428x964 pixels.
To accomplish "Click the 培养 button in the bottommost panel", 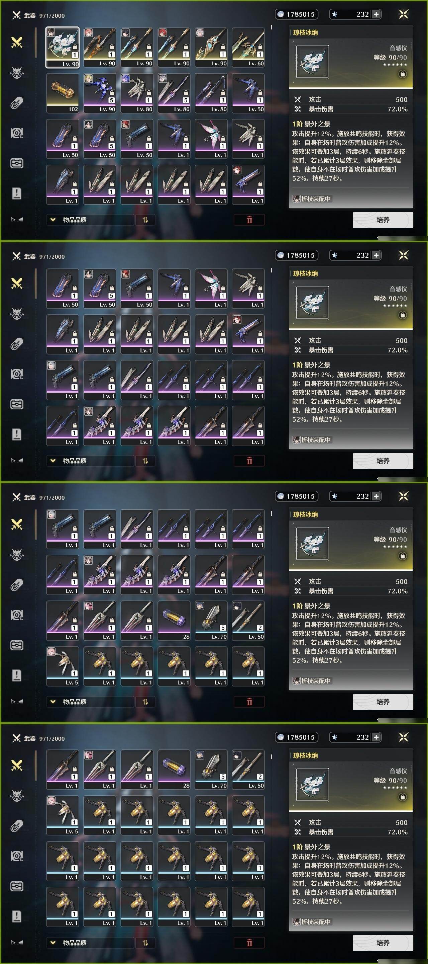I will (x=383, y=943).
